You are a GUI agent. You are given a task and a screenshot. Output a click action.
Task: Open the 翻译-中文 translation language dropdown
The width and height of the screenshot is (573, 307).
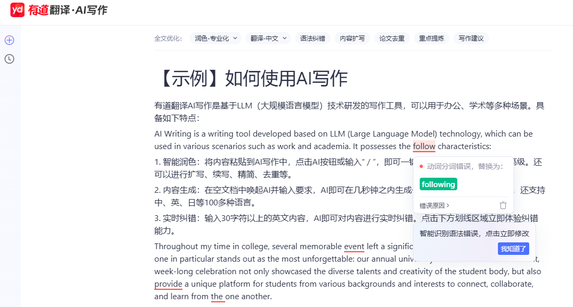[267, 38]
